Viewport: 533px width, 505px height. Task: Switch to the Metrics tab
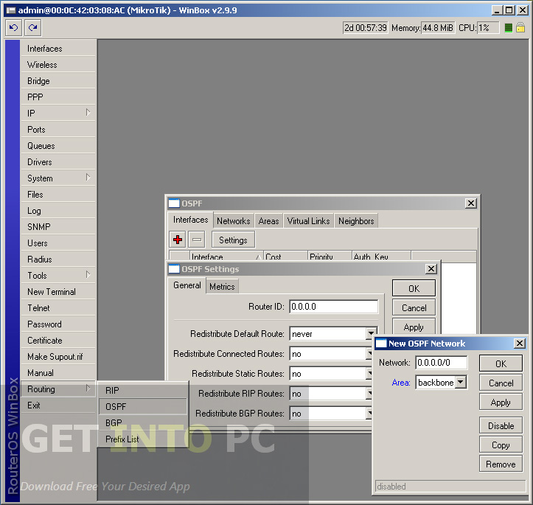[x=222, y=287]
